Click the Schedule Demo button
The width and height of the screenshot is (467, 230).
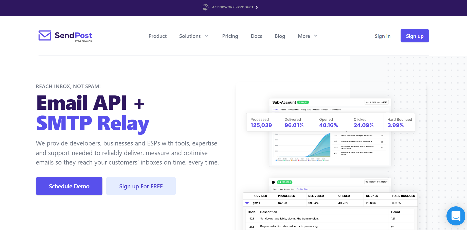point(69,186)
